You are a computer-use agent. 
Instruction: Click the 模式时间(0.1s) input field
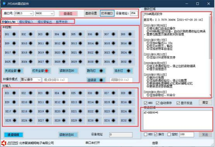[55, 80]
